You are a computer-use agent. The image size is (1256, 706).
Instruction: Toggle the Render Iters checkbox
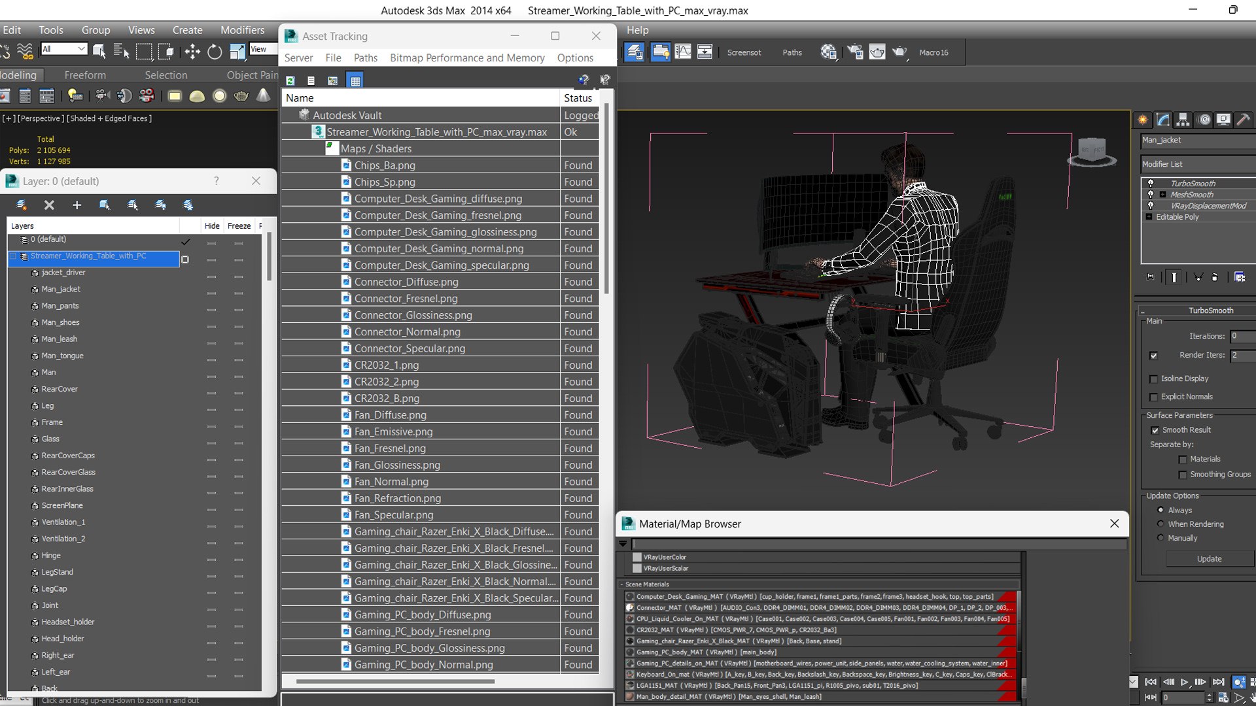tap(1153, 356)
